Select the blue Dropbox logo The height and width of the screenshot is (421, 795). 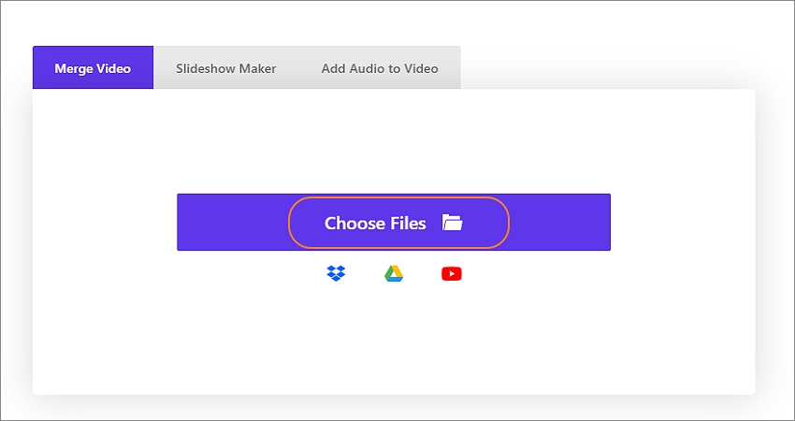[336, 273]
